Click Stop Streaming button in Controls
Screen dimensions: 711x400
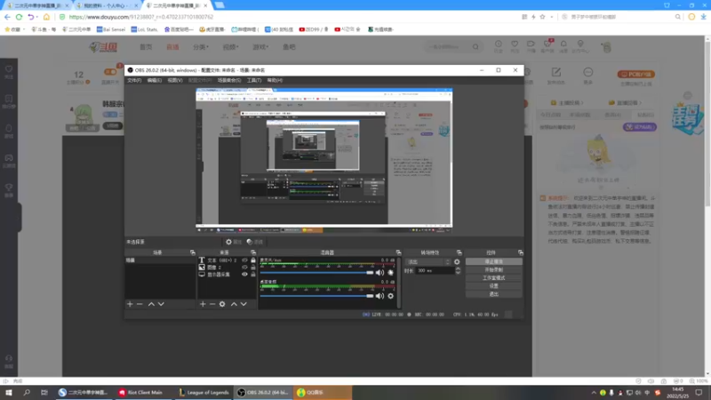click(493, 261)
